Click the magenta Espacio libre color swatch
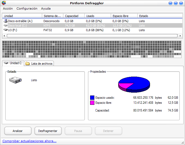The width and height of the screenshot is (185, 145). [92, 103]
